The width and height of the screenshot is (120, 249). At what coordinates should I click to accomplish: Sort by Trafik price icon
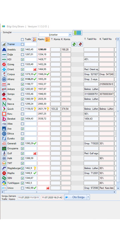point(34,39)
